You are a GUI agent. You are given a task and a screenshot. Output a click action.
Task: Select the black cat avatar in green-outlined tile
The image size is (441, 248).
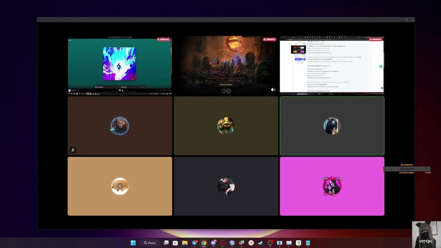click(x=332, y=126)
